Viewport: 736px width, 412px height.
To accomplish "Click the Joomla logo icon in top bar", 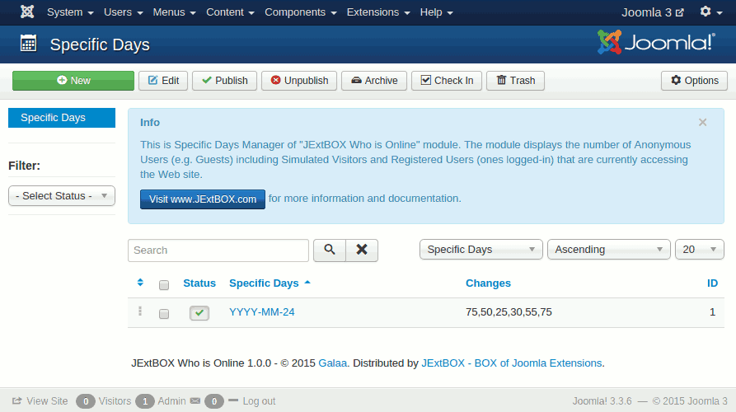I will click(27, 12).
